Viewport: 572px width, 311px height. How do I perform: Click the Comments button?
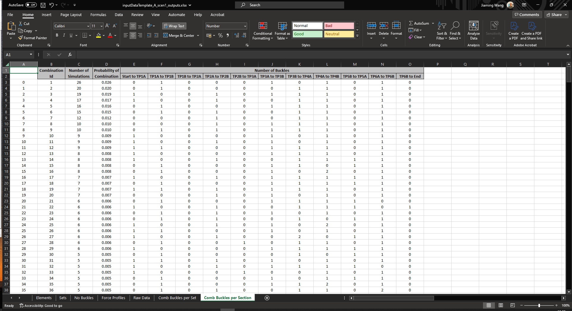pos(527,15)
